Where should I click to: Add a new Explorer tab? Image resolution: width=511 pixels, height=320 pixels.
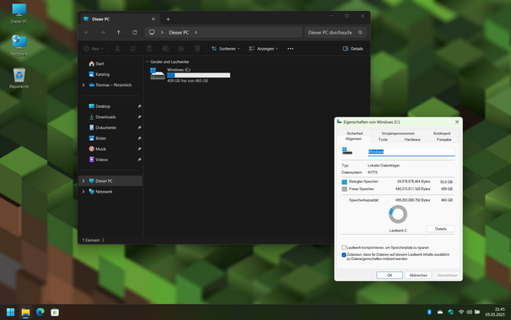(x=168, y=19)
